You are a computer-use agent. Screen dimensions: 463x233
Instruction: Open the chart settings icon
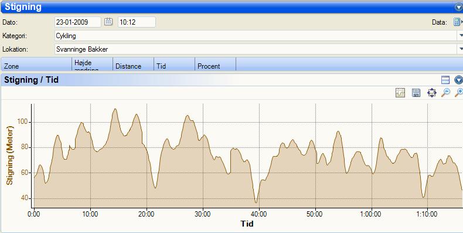(400, 93)
